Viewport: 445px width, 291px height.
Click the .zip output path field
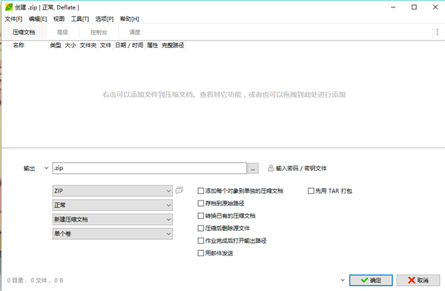(150, 168)
